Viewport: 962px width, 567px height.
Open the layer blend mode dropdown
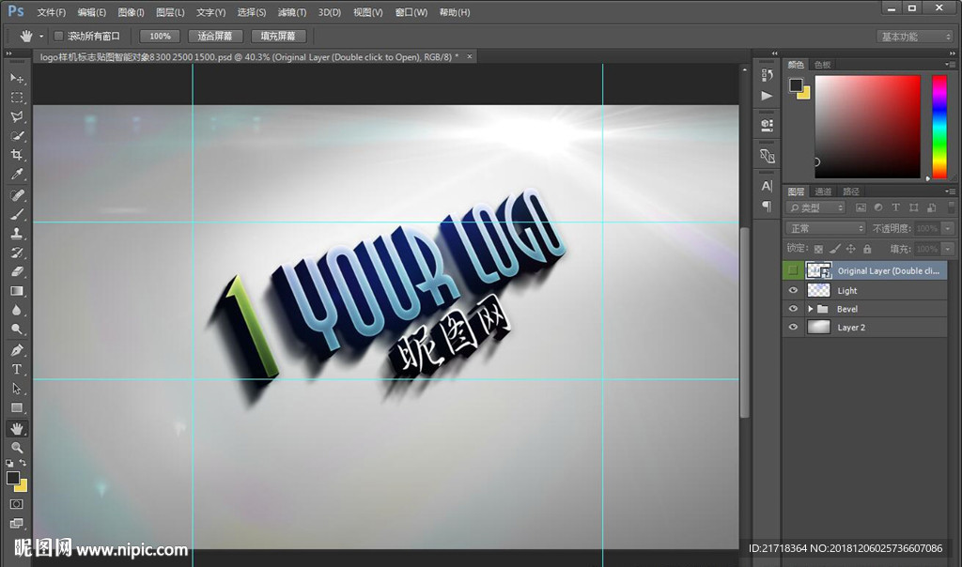[x=825, y=228]
